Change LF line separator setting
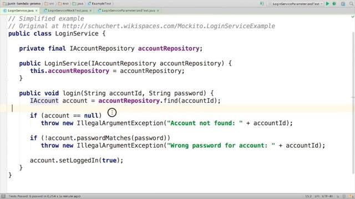The image size is (355, 199). [x=317, y=196]
